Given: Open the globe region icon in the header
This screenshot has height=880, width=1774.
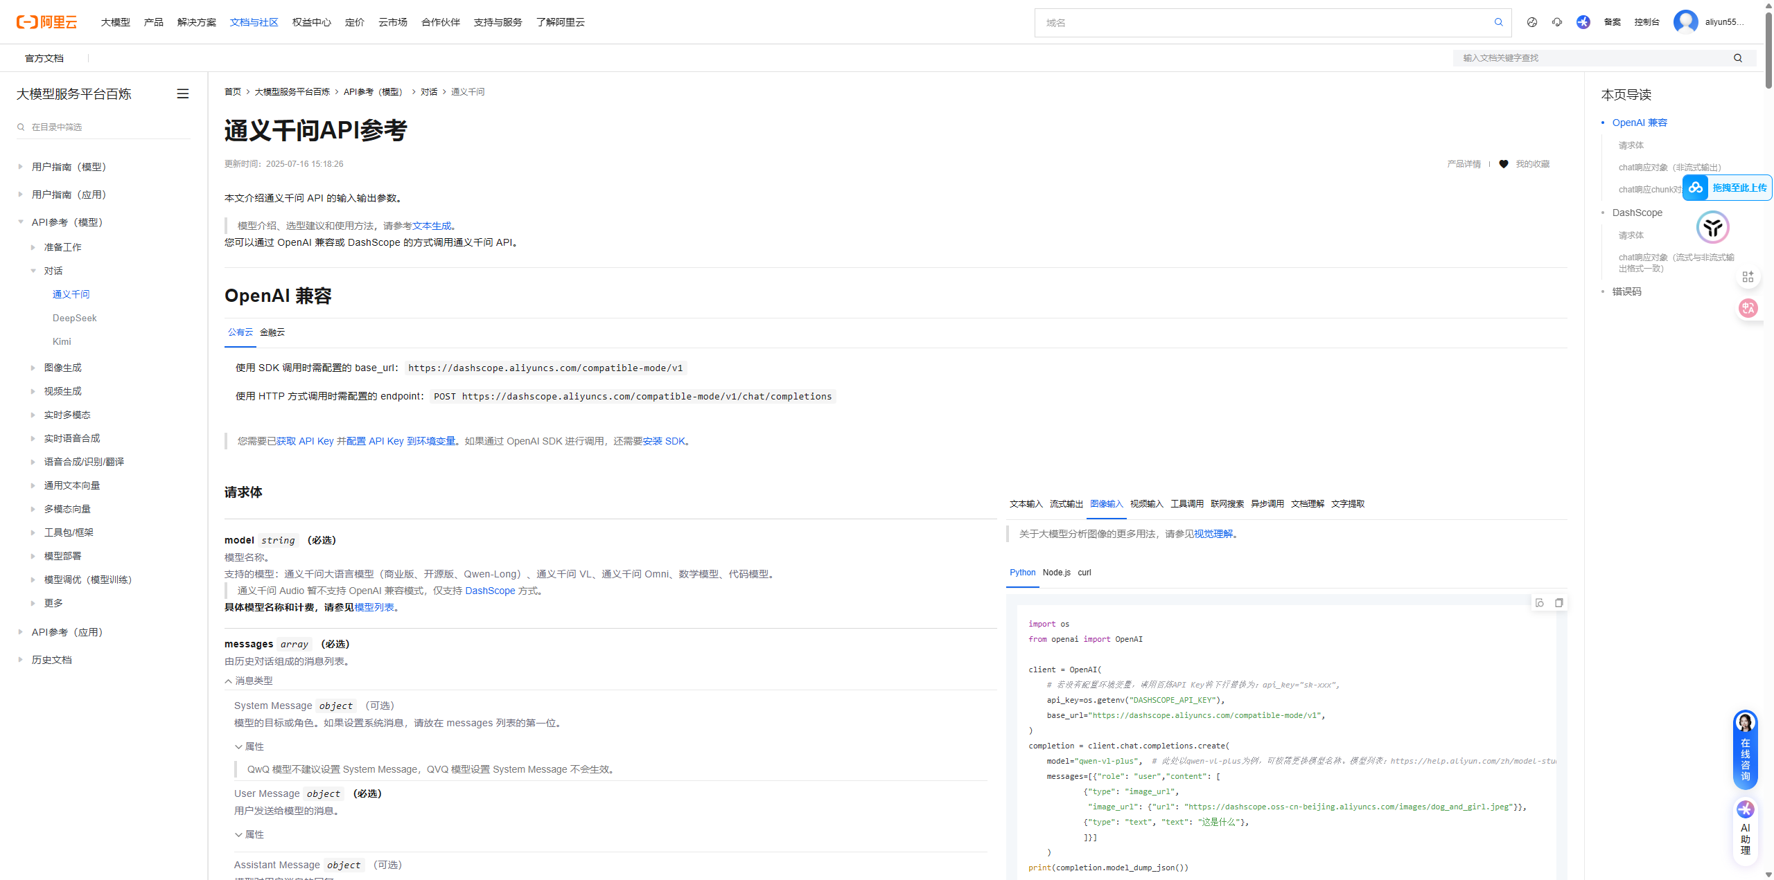Looking at the screenshot, I should point(1532,22).
